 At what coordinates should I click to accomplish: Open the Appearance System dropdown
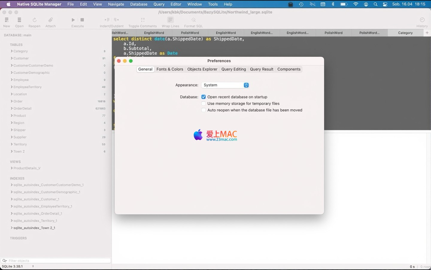pos(225,85)
